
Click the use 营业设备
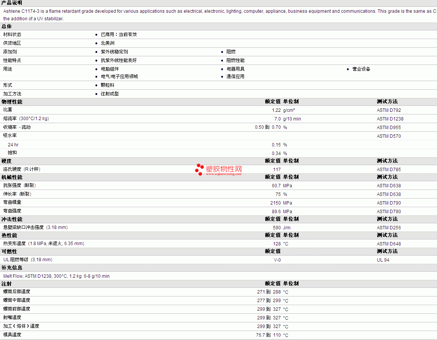[361, 69]
